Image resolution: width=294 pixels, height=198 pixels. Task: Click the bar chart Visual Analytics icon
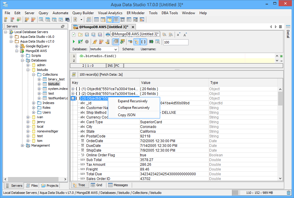[142, 20]
